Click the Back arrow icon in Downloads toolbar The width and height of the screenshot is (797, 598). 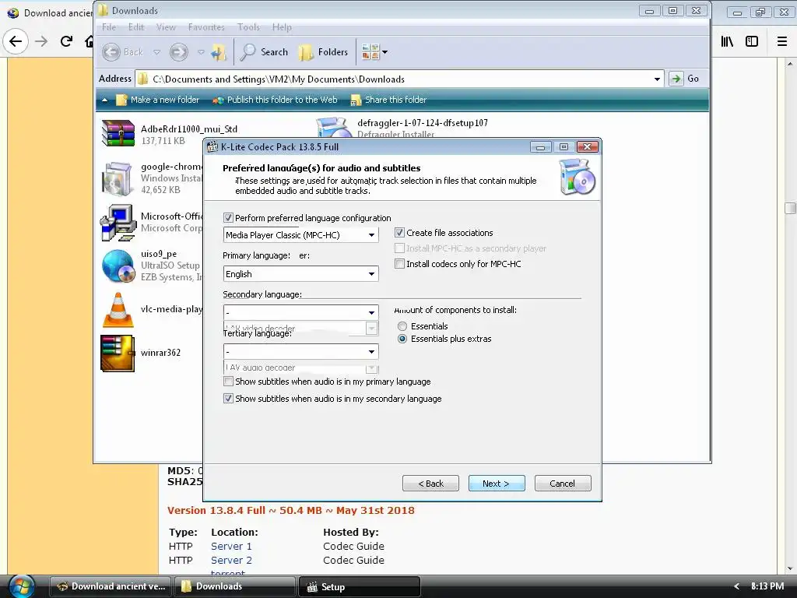[111, 52]
